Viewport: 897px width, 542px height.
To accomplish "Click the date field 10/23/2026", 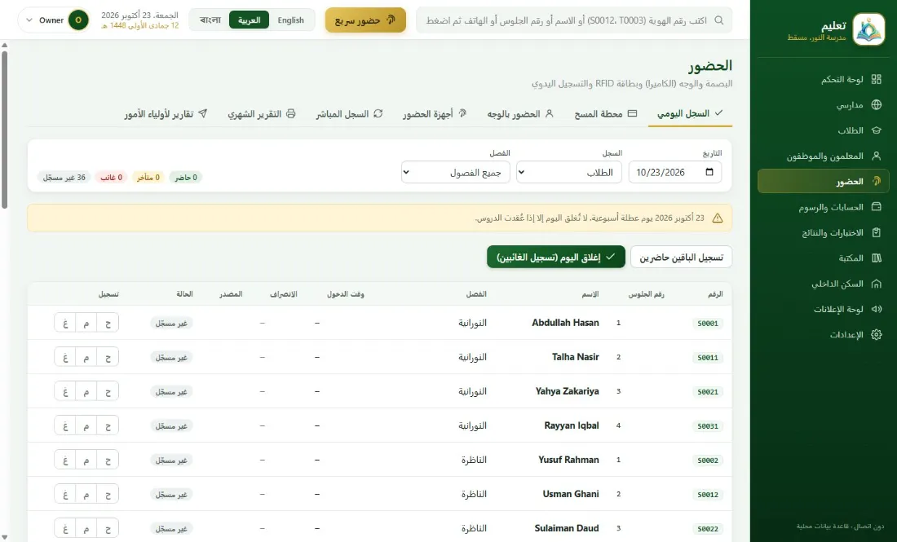I will (675, 172).
